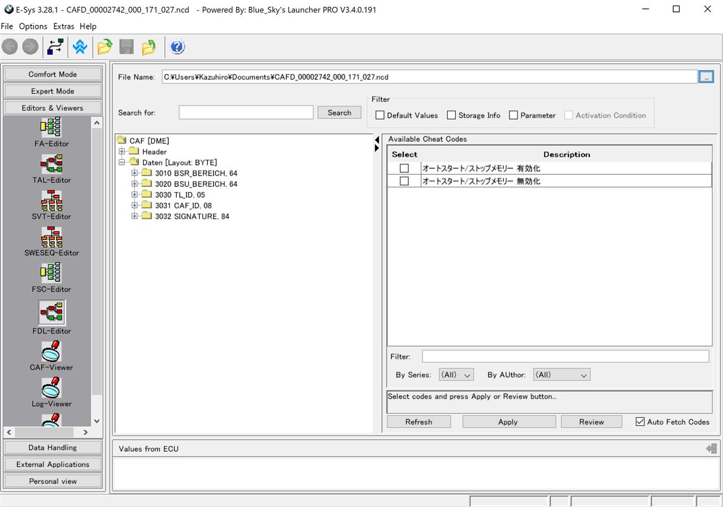Click the E-Sys icon in title bar

coord(8,10)
